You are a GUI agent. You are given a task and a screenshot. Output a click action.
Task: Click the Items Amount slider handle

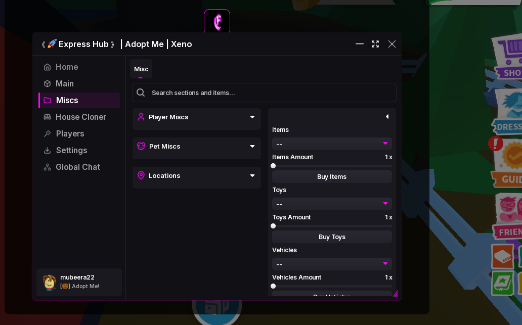click(x=273, y=166)
